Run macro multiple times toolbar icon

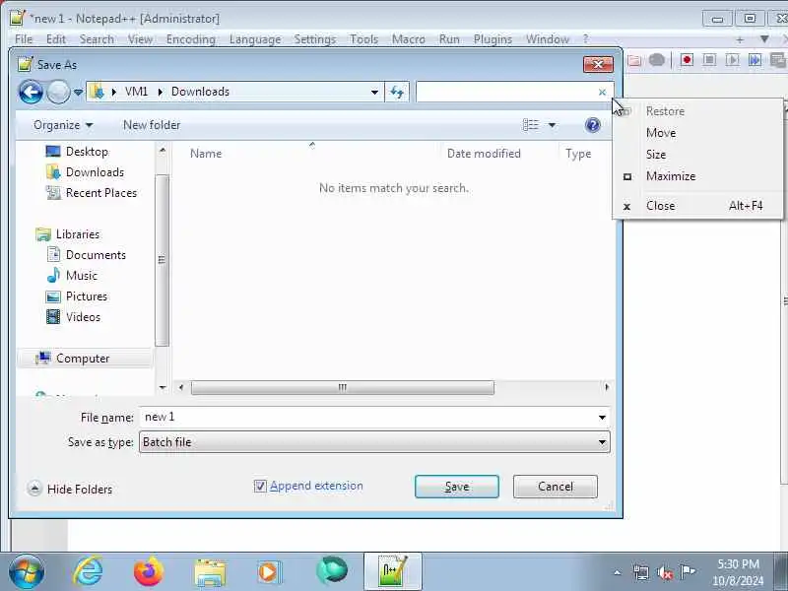[755, 60]
